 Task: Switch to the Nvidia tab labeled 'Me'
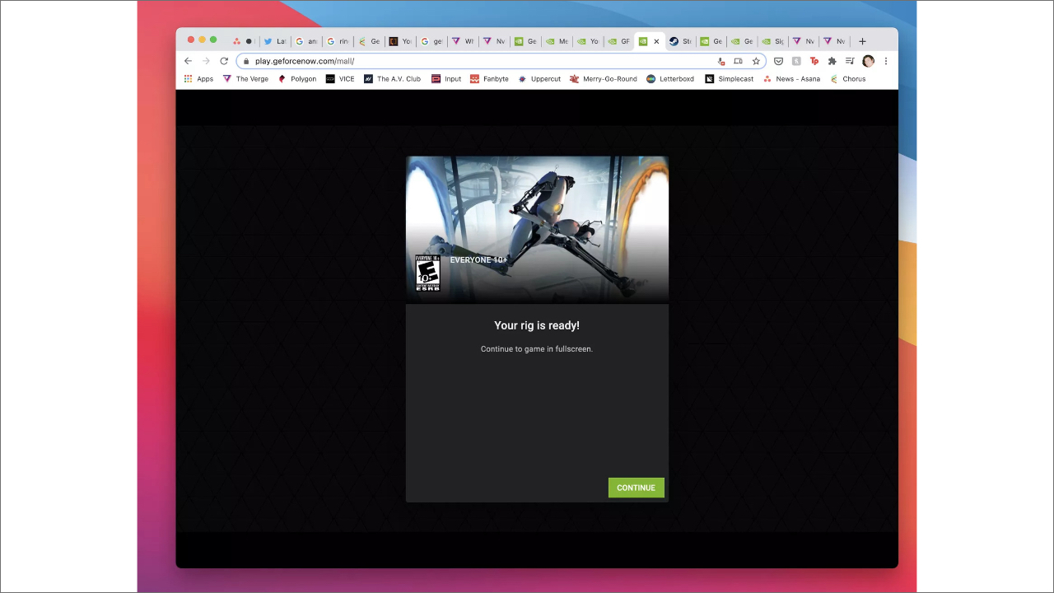557,41
